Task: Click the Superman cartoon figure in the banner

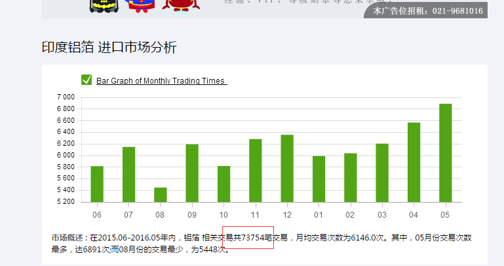Action: [141, 6]
